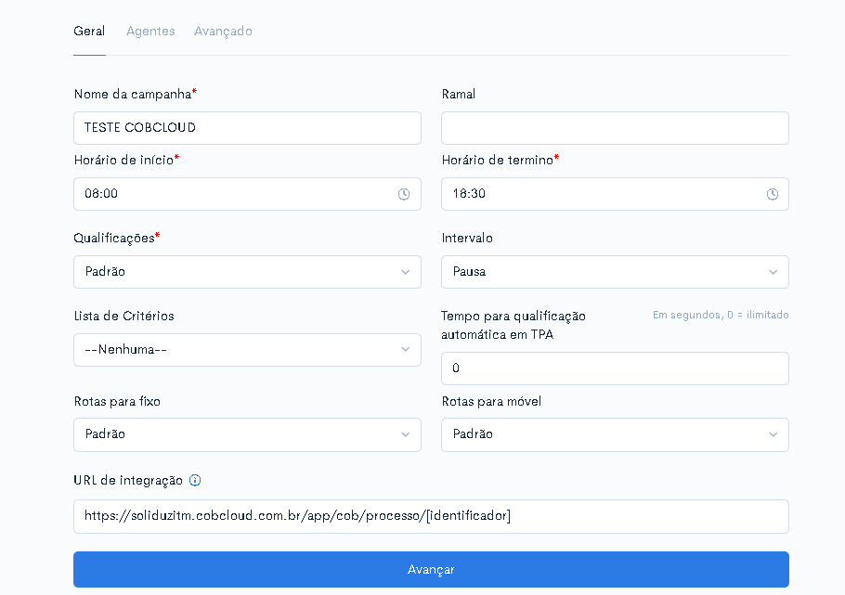Focus the Horário de início time field
The image size is (845, 595).
coord(247,194)
